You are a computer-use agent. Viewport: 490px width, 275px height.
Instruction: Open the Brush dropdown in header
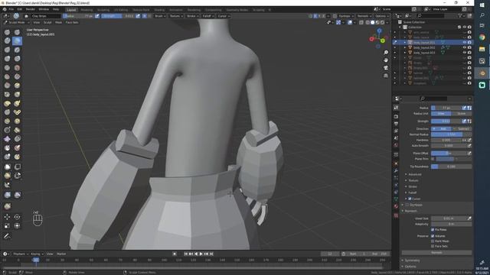(159, 16)
